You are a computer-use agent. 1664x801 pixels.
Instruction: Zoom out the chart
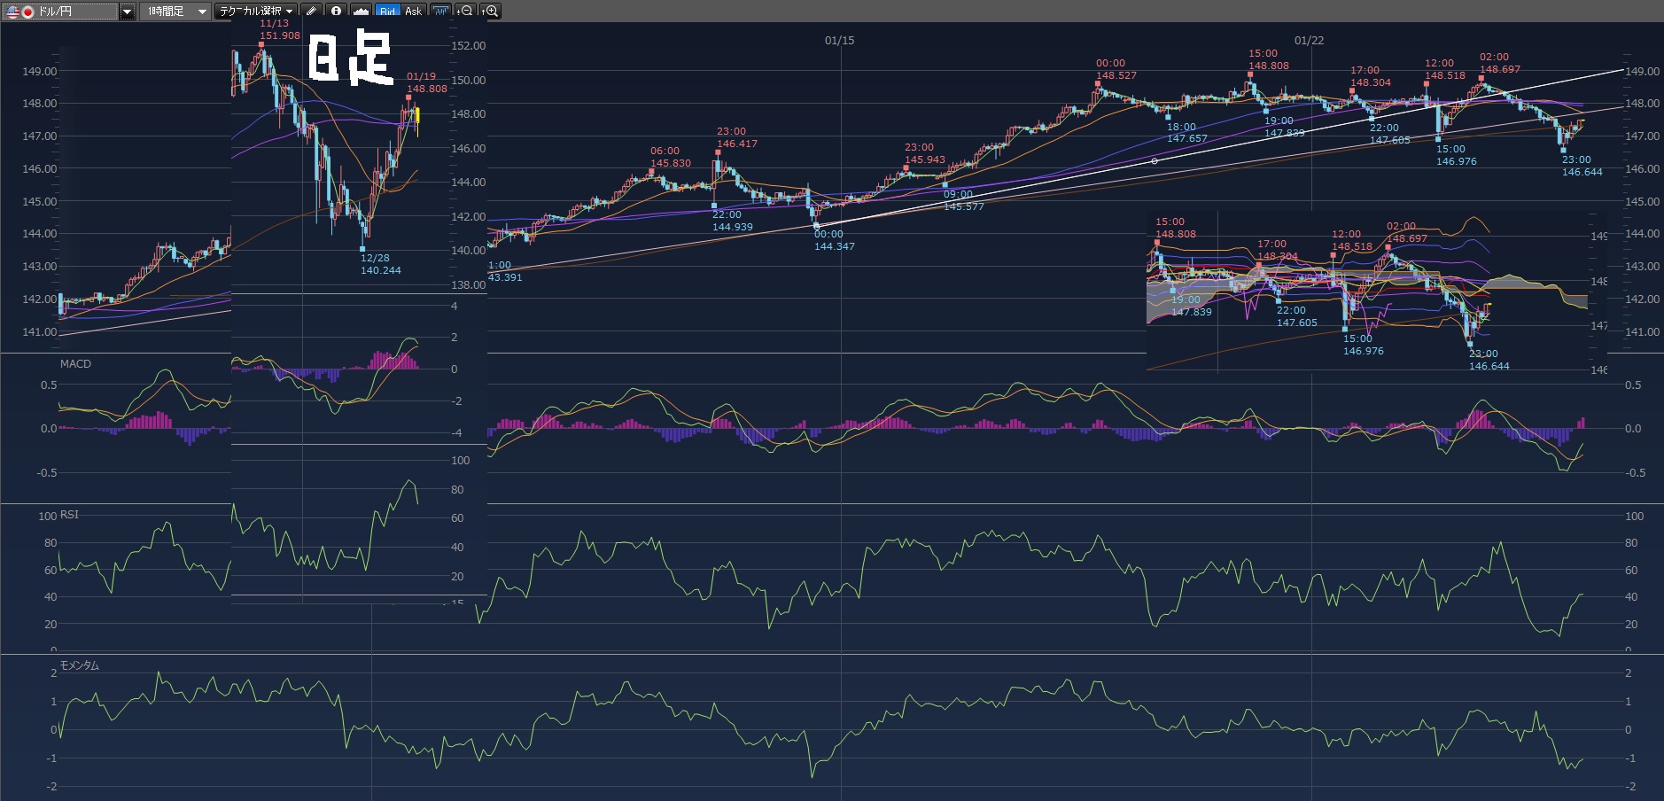(x=465, y=12)
